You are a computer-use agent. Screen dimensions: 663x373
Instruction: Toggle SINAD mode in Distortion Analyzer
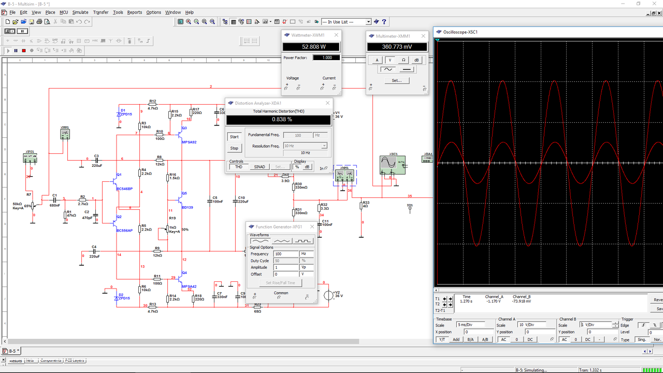(x=260, y=167)
